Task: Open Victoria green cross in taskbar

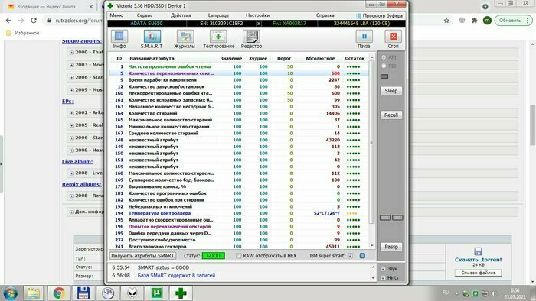Action: [x=181, y=293]
